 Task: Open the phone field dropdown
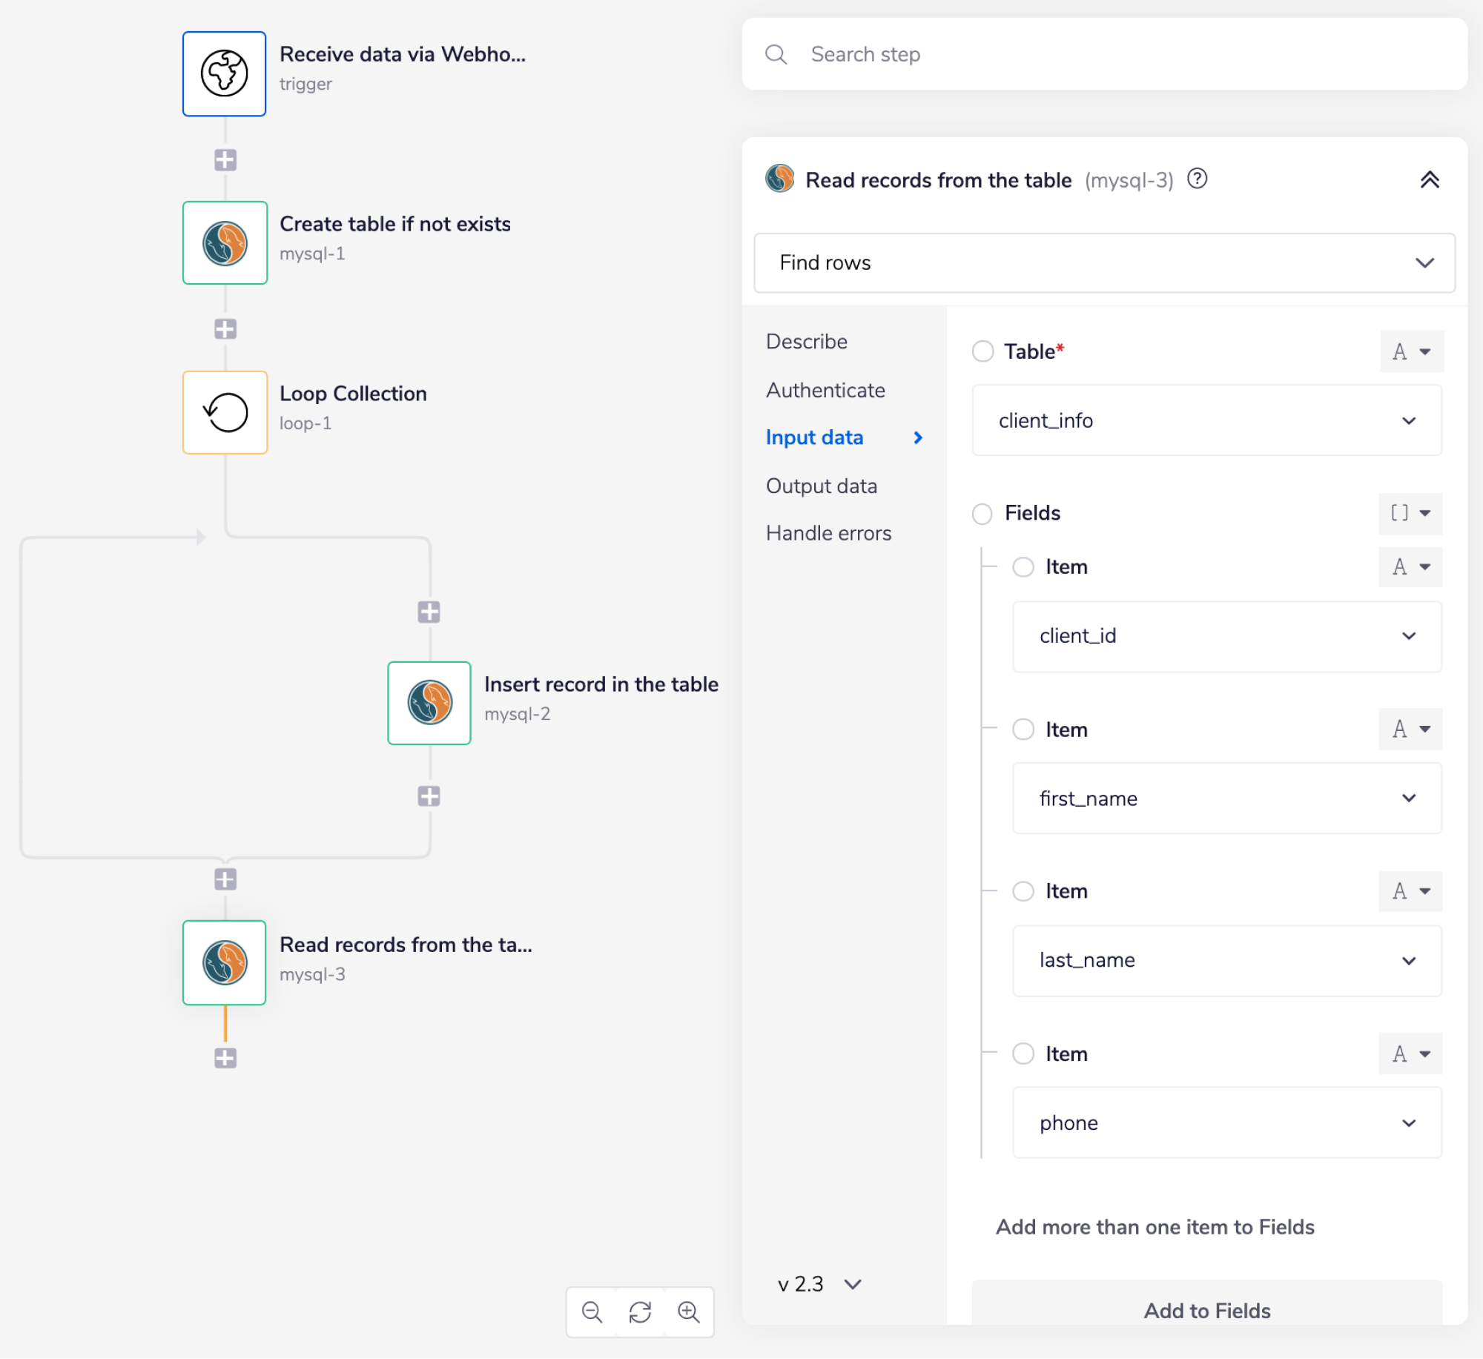1226,1122
